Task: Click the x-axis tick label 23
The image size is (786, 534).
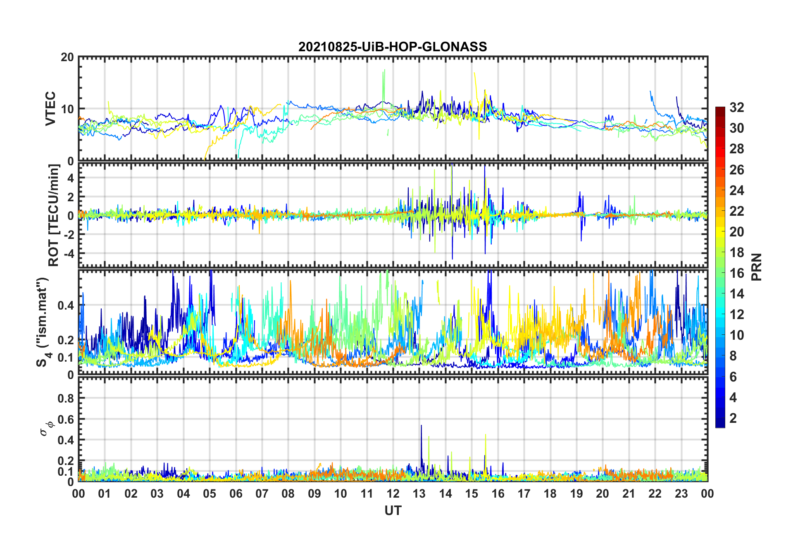Action: [x=681, y=493]
